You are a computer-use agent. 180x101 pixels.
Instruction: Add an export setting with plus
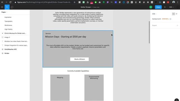click(177, 26)
